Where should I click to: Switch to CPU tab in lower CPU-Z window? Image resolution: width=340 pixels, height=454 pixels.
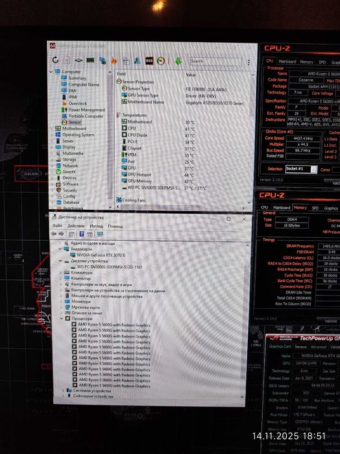coord(264,207)
